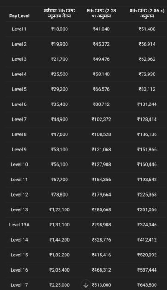The image size is (167, 290).
Task: Select the ₹62,062 cell in Level 3
Action: click(147, 59)
